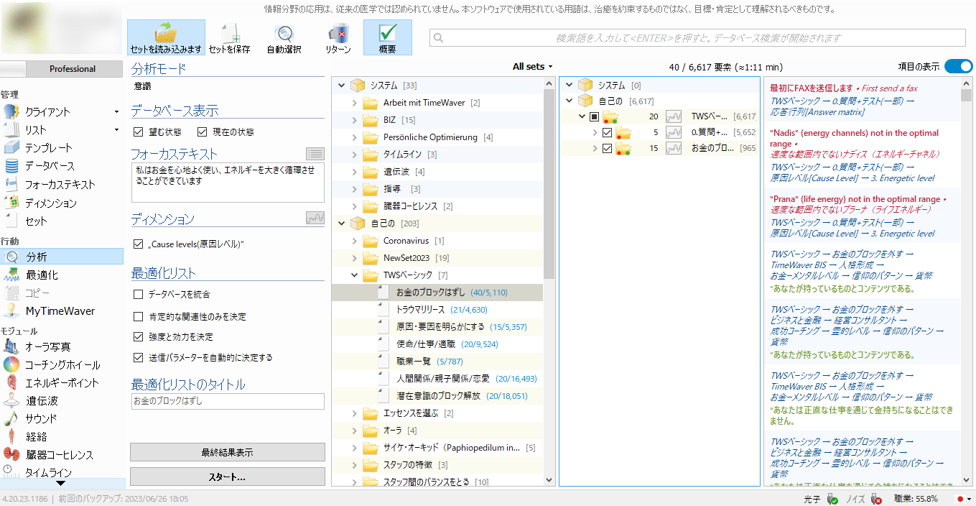This screenshot has width=976, height=506.
Task: Open the red dot status dropdown
Action: pyautogui.click(x=964, y=498)
